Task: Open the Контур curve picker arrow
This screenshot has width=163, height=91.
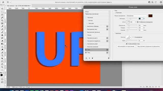Action: coord(130,37)
